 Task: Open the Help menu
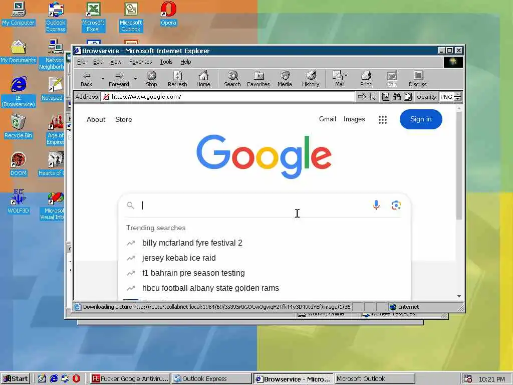click(x=185, y=62)
